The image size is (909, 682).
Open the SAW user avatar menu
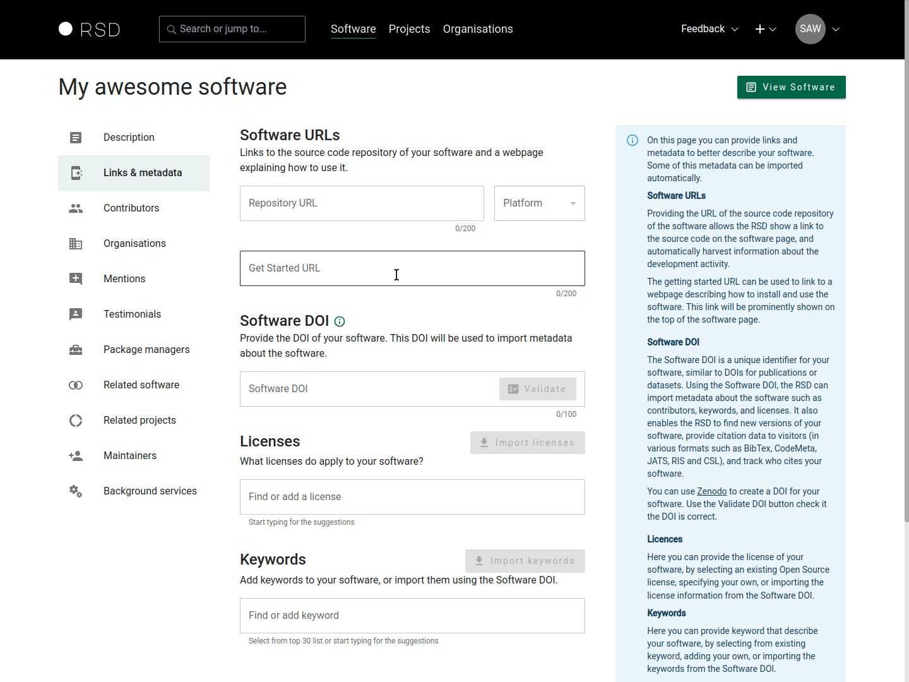click(x=811, y=29)
